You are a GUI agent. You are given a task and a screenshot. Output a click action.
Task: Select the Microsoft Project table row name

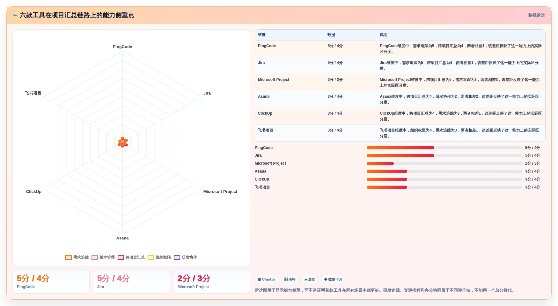tap(274, 80)
